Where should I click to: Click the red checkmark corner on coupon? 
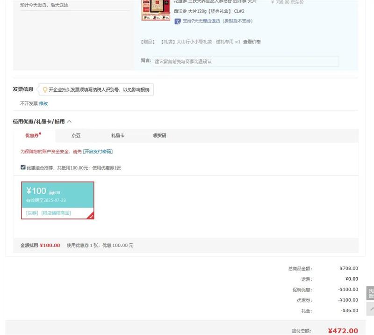point(91,216)
